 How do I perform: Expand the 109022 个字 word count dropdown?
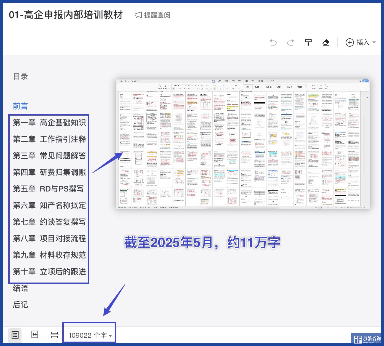pyautogui.click(x=90, y=335)
